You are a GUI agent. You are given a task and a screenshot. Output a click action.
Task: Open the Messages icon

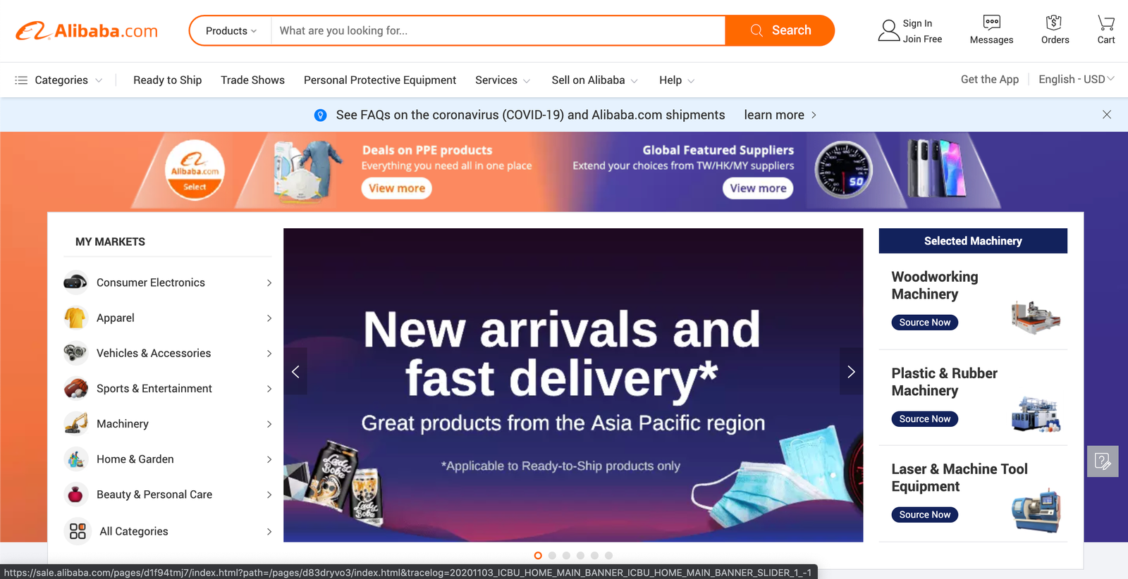pyautogui.click(x=991, y=22)
